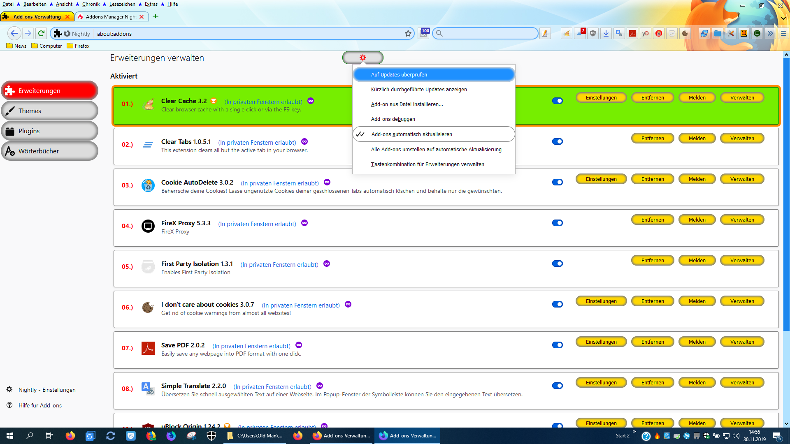Expand toolbar overflow double-chevron menu

[770, 34]
